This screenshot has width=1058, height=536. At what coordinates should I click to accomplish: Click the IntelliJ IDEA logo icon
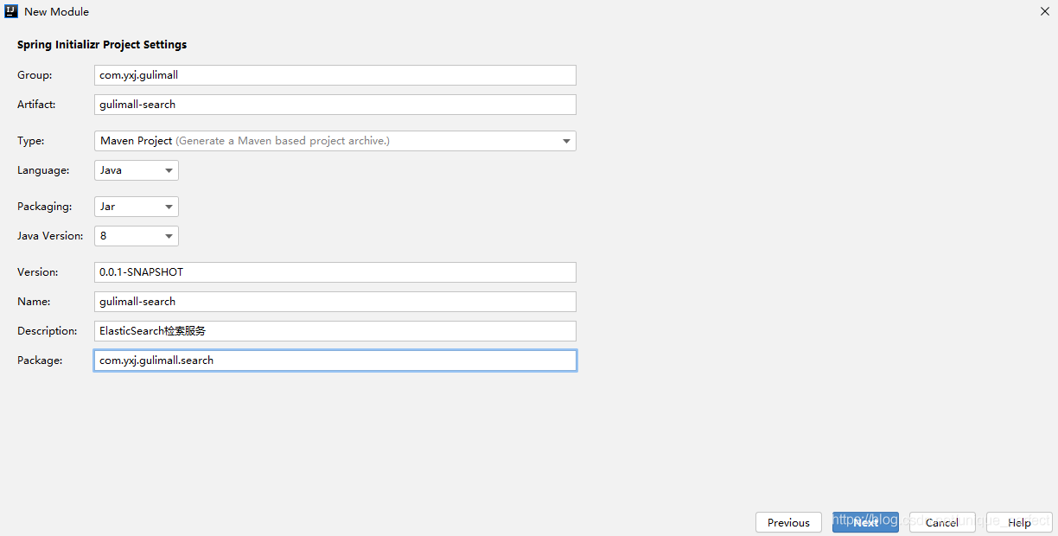pos(11,11)
